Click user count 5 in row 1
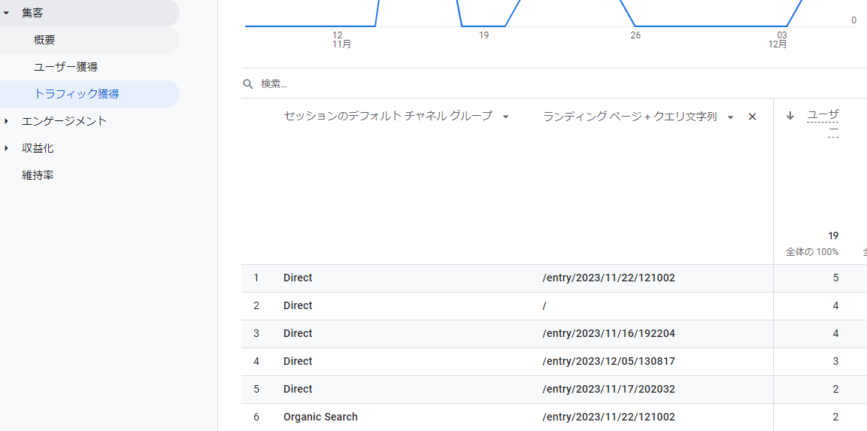 835,278
